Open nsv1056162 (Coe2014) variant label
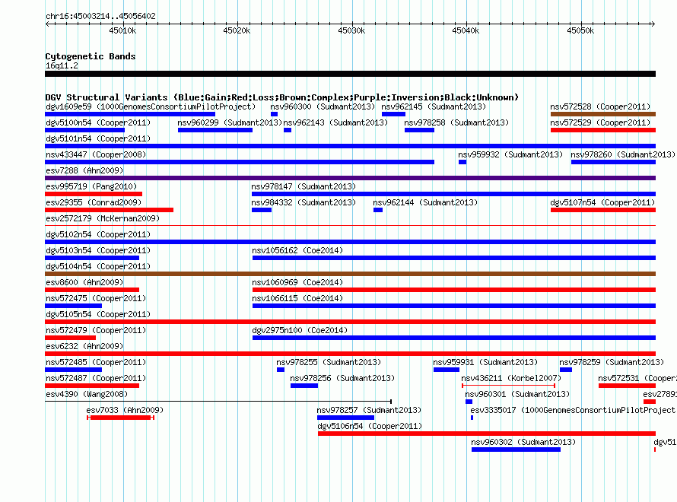The image size is (677, 502). 297,250
